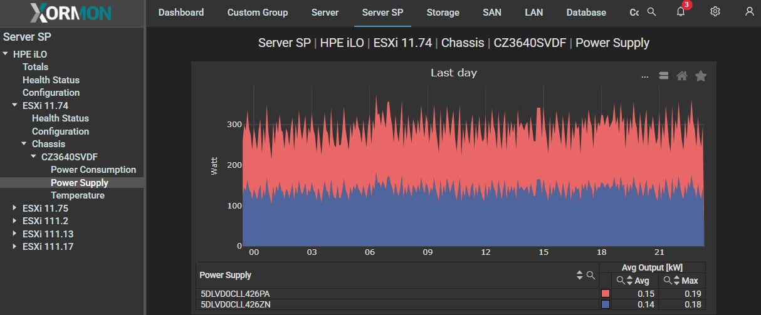The height and width of the screenshot is (315, 761).
Task: Click the 0.15 average value
Action: tap(646, 294)
